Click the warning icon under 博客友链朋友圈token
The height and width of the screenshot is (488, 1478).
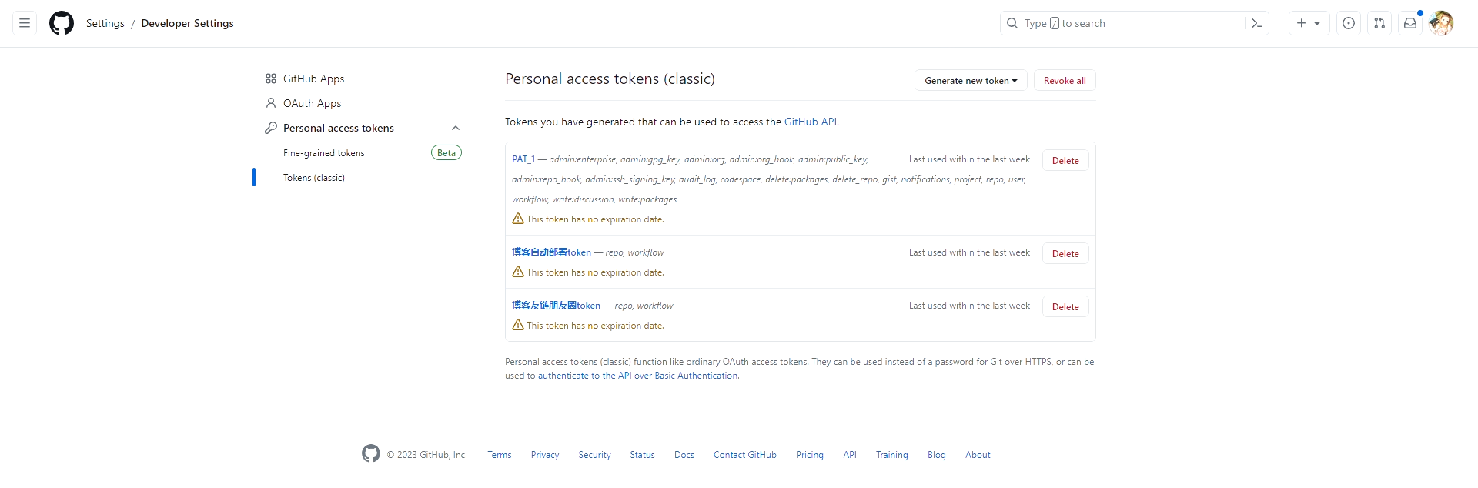[518, 325]
